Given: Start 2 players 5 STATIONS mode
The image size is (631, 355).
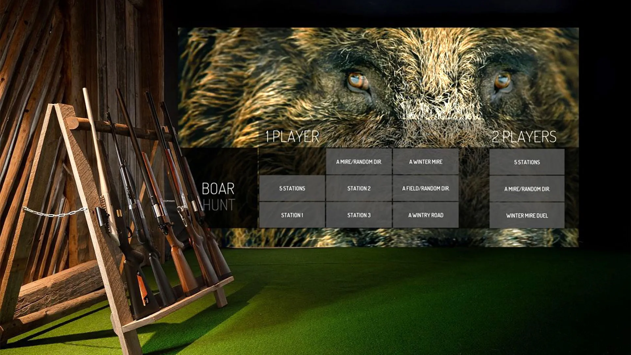Looking at the screenshot, I should coord(527,162).
